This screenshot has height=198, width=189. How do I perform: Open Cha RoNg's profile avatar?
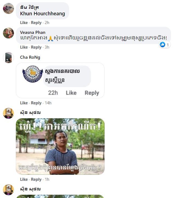8,58
